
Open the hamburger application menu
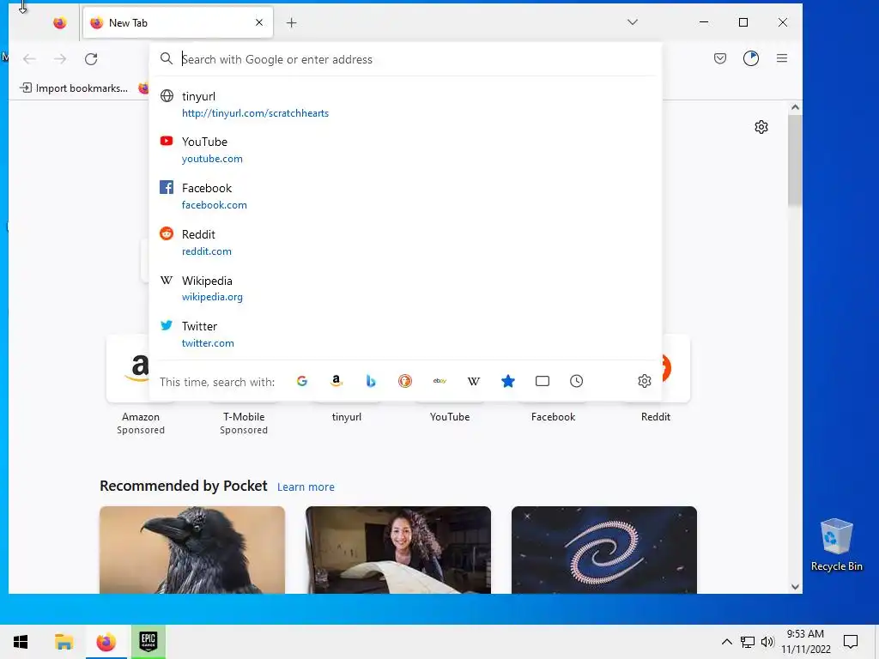coord(782,58)
